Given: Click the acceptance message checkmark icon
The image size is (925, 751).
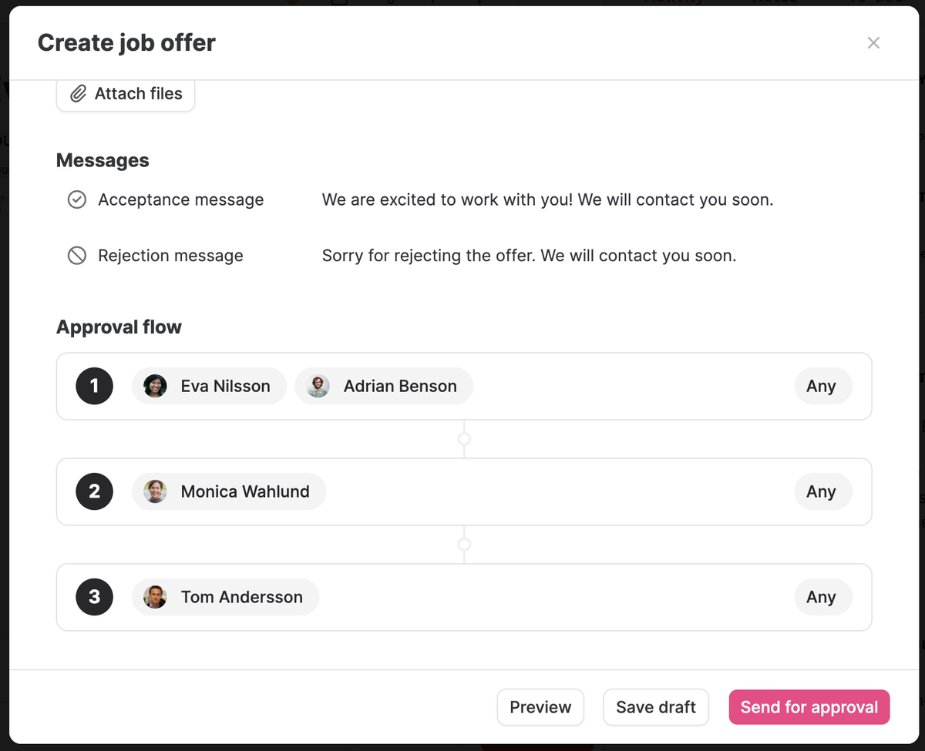Looking at the screenshot, I should click(77, 200).
